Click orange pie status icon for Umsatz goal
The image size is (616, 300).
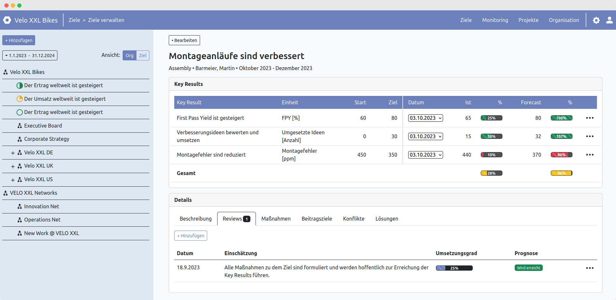20,99
